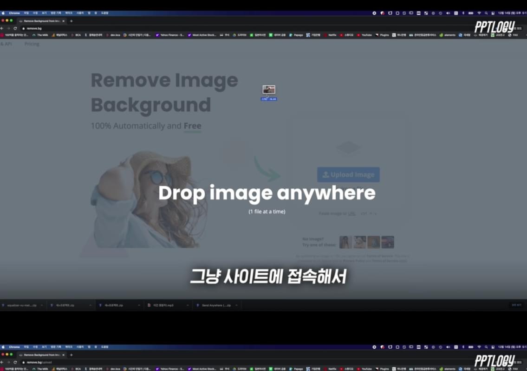
Task: Expand the chevron beside the equalizer-nu-met zip download
Action: coord(42,305)
